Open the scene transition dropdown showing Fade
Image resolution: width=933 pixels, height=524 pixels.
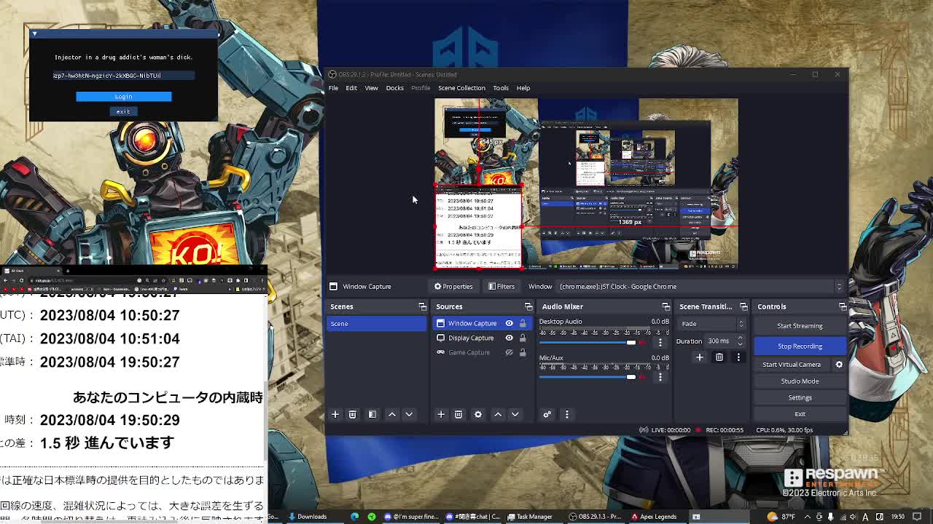[x=711, y=323]
